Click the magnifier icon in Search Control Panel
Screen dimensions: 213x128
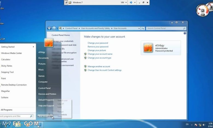(184, 28)
